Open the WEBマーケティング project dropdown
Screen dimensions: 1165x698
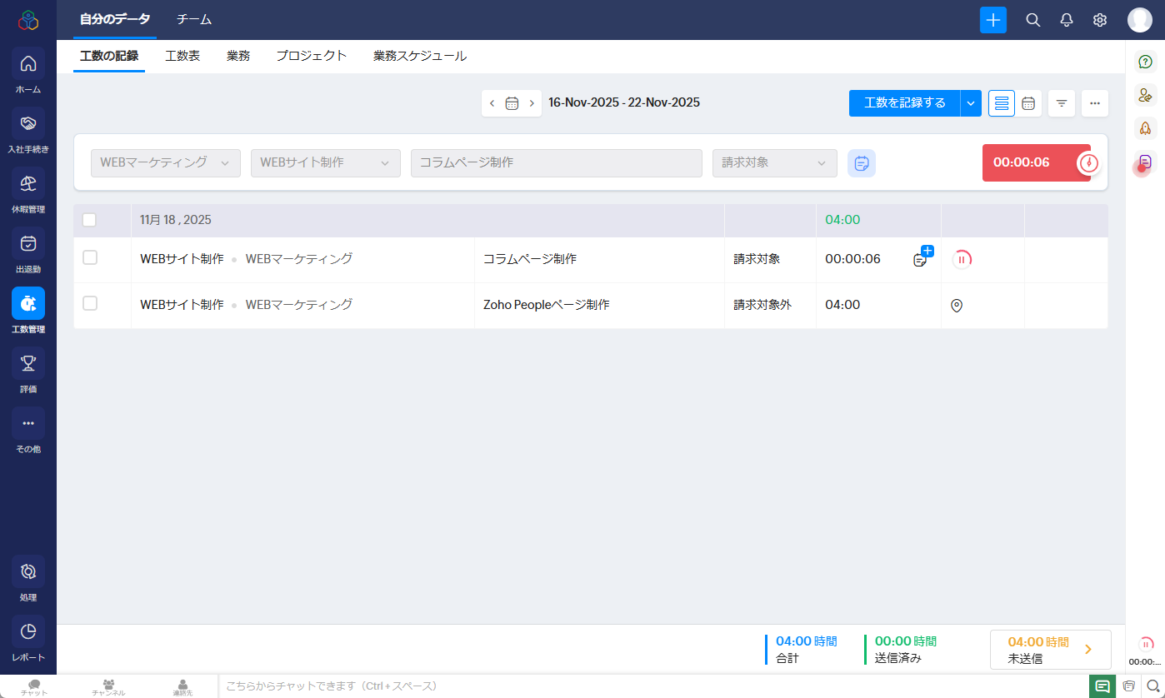click(x=165, y=163)
